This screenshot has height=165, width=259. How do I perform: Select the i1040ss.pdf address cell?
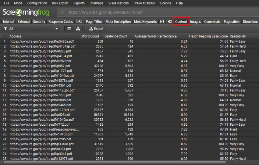tap(42, 76)
